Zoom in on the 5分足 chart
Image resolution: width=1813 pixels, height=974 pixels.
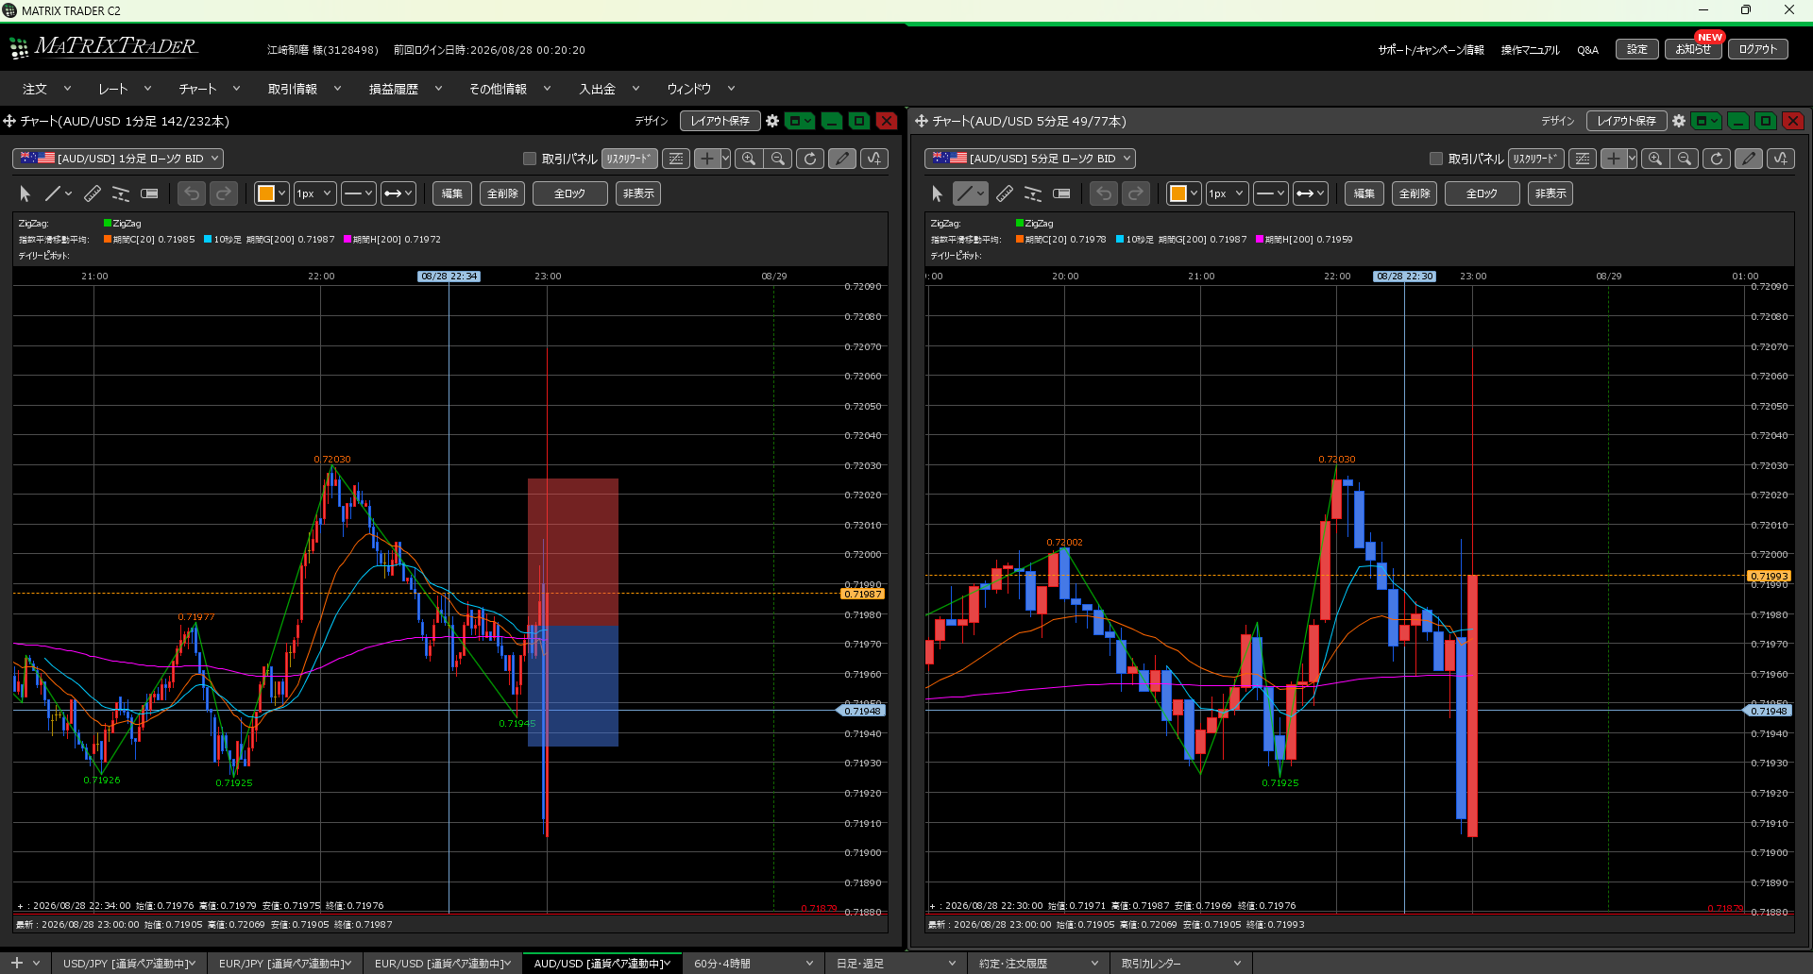(1655, 159)
